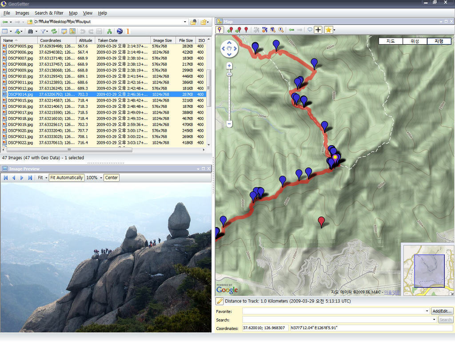Click the map zoom-in plus button
Image resolution: width=455 pixels, height=342 pixels.
point(229,66)
